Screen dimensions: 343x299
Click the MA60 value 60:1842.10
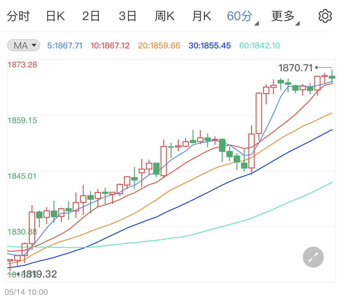point(259,46)
